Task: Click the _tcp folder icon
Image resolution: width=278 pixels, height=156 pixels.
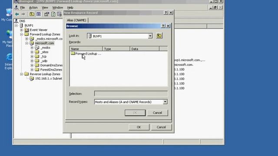Action: (x=37, y=56)
